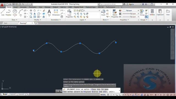This screenshot has width=176, height=99.
Task: Add a new drawing tab with plus button
Action: pos(37,23)
